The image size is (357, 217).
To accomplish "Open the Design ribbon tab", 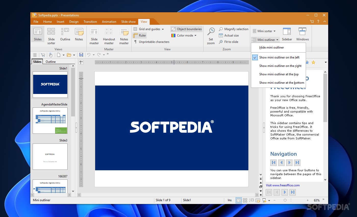I will 74,22.
